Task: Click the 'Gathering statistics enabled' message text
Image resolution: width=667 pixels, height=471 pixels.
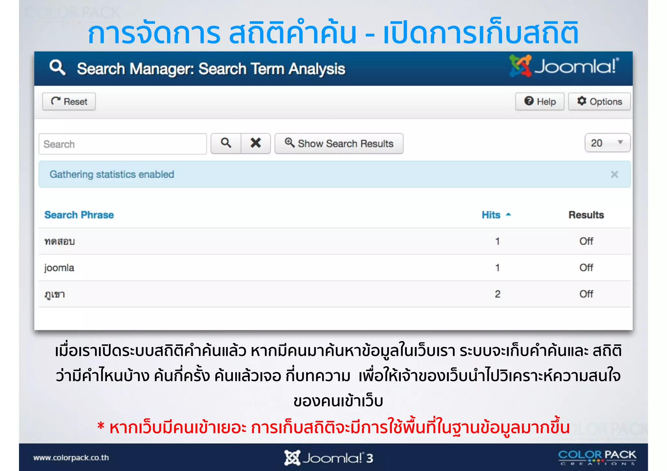Action: (112, 174)
